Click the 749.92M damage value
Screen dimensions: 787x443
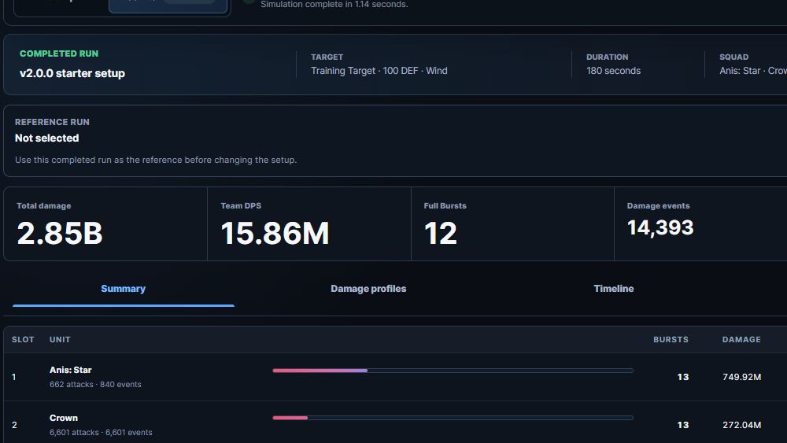click(742, 377)
